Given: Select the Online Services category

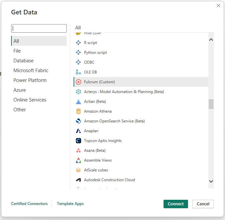Looking at the screenshot, I should coord(39,100).
